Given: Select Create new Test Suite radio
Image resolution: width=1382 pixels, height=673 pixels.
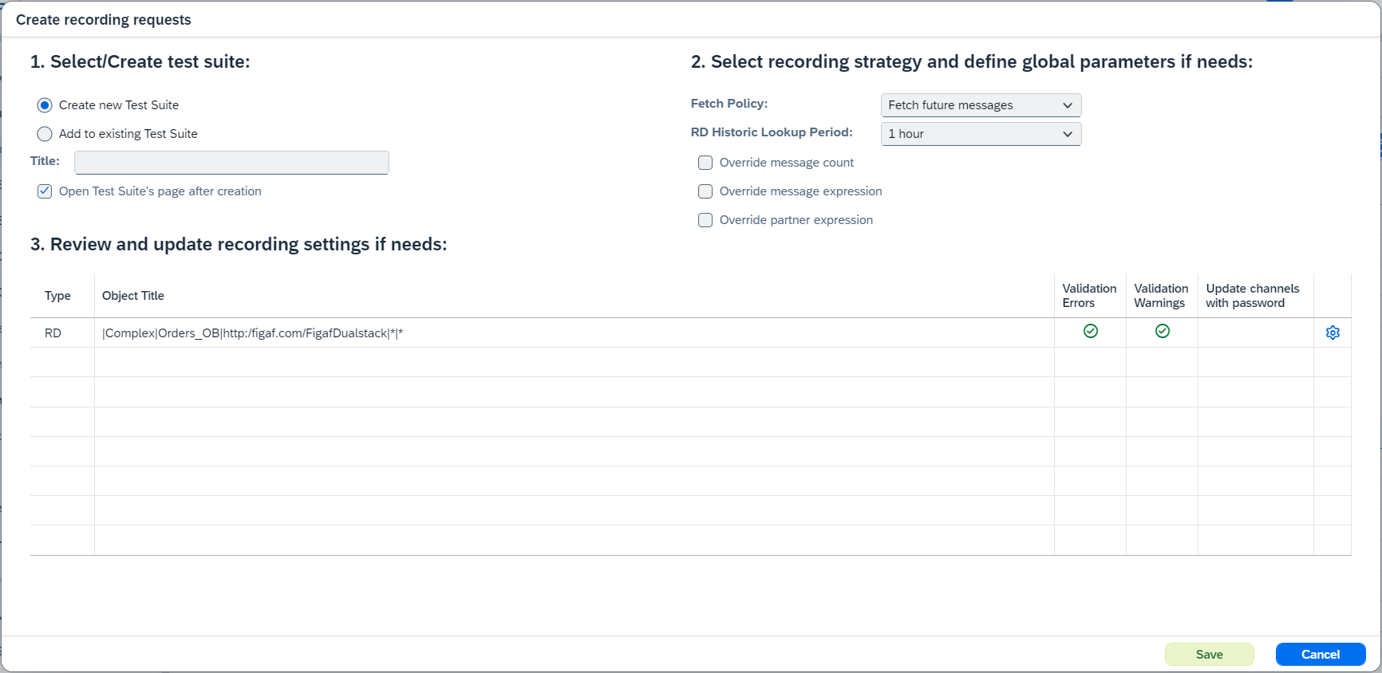Looking at the screenshot, I should click(45, 105).
